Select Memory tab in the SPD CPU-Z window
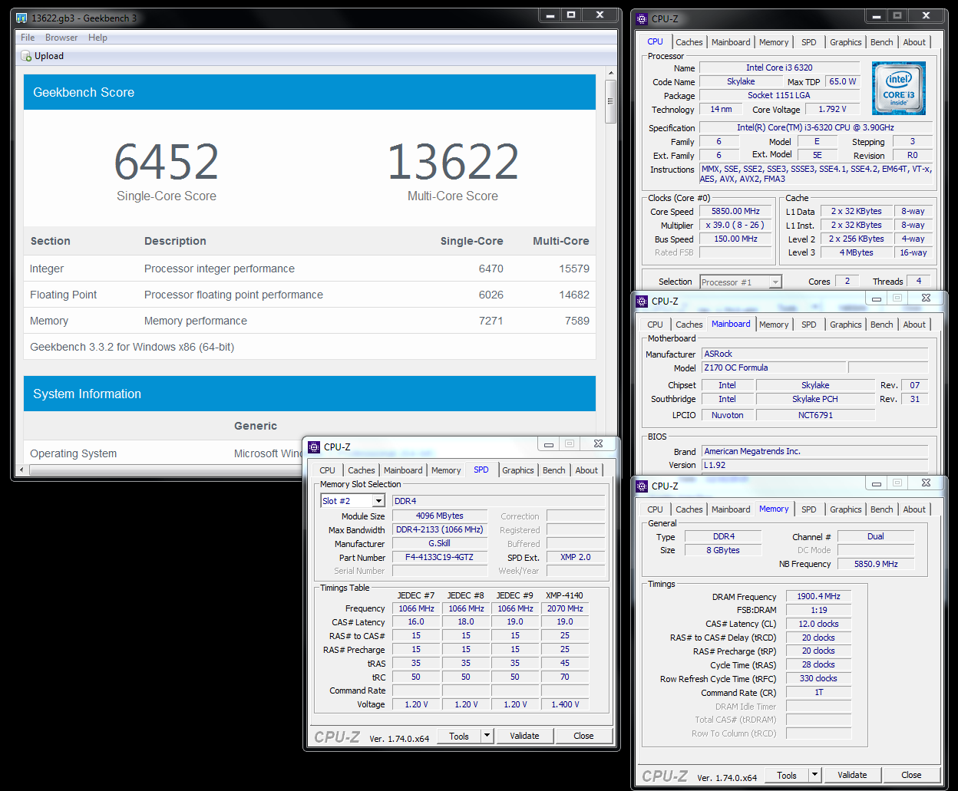 [x=446, y=470]
